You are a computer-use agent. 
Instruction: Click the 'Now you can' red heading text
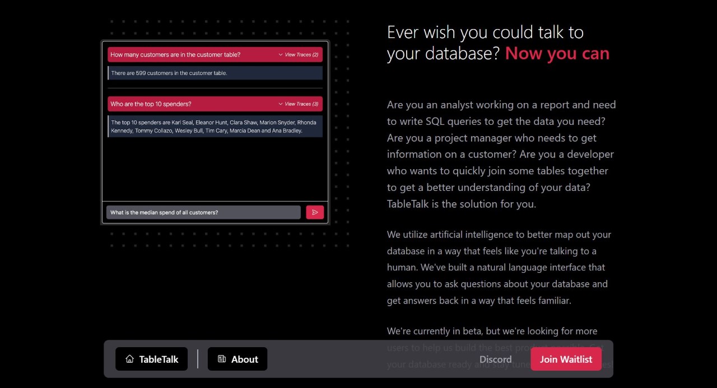(x=557, y=53)
